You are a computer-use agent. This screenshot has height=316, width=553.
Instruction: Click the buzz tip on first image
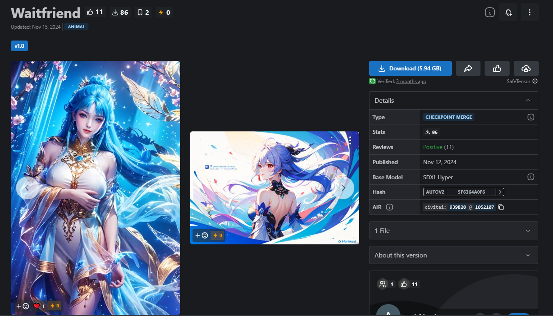pos(54,306)
